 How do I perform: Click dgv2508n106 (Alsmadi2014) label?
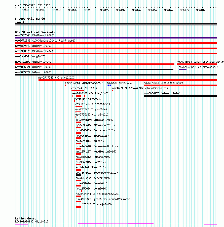94,120
